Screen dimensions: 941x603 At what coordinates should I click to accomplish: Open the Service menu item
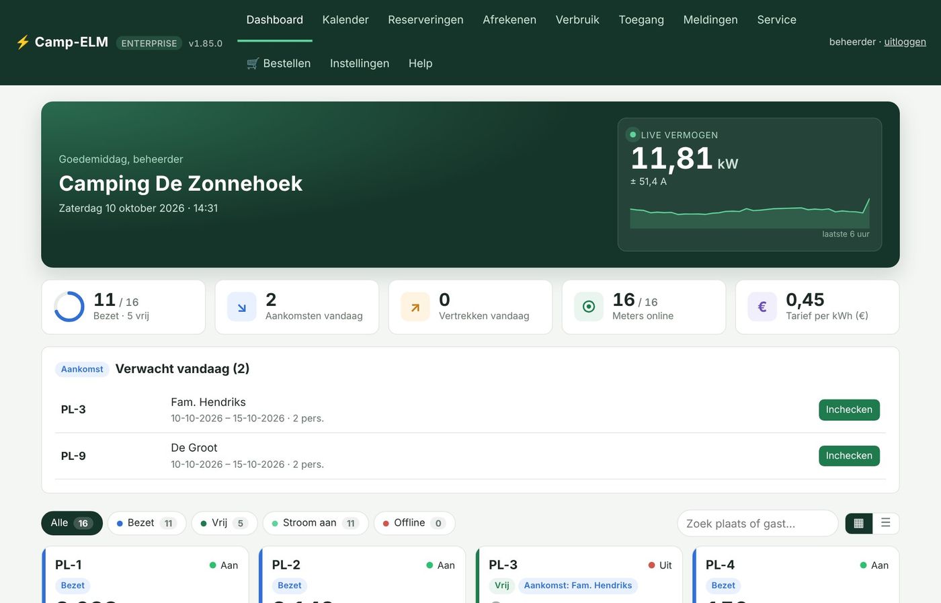point(776,20)
